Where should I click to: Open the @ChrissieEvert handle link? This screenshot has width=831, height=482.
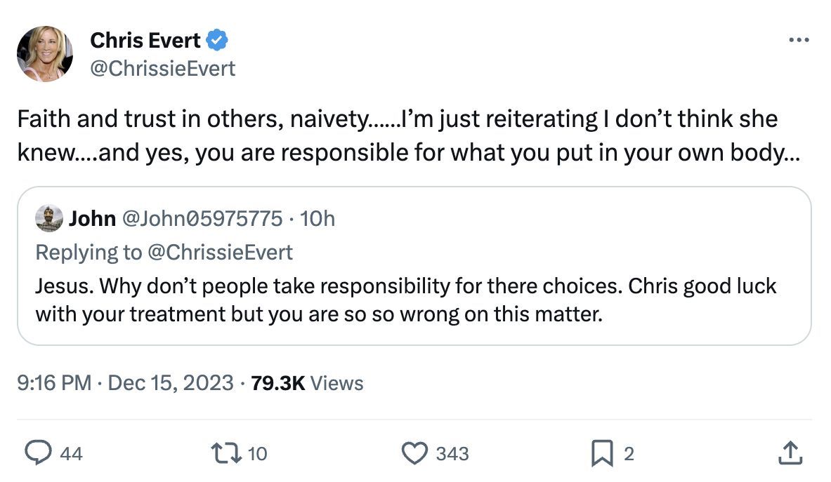point(163,68)
